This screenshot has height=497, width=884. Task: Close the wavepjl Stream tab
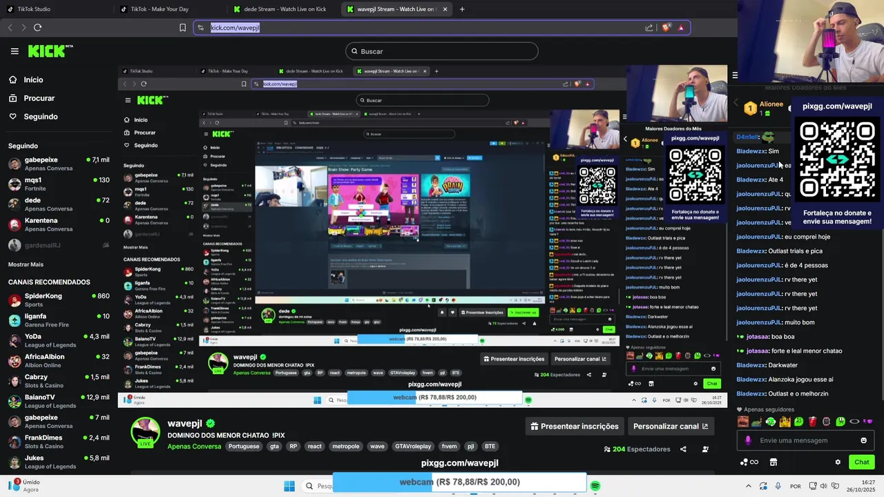pos(445,9)
